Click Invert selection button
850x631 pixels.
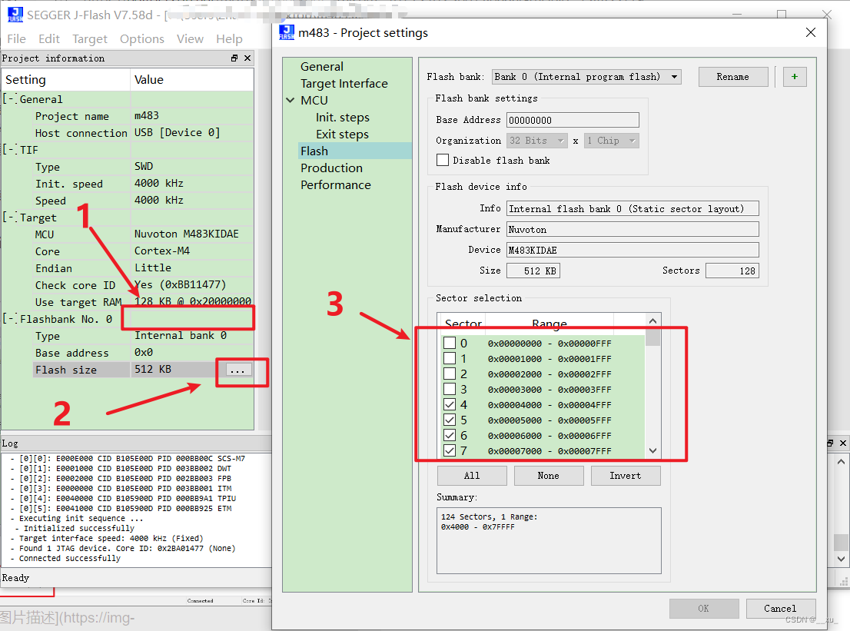[x=626, y=476]
